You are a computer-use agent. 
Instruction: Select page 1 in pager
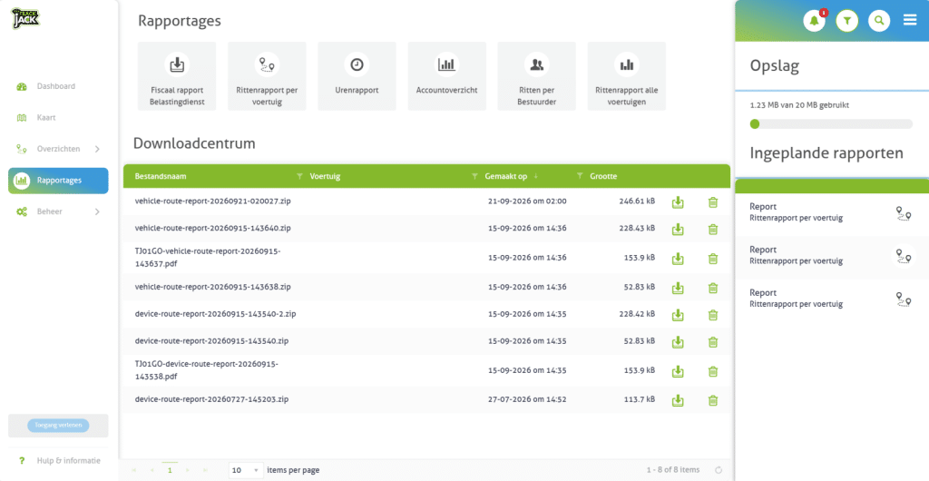click(170, 470)
